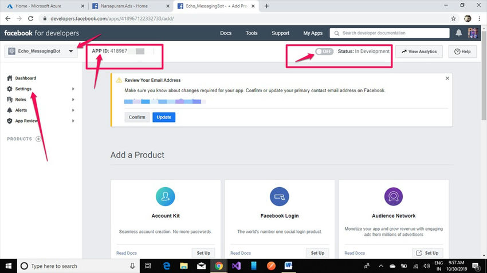Open the notifications bell icon

[459, 33]
